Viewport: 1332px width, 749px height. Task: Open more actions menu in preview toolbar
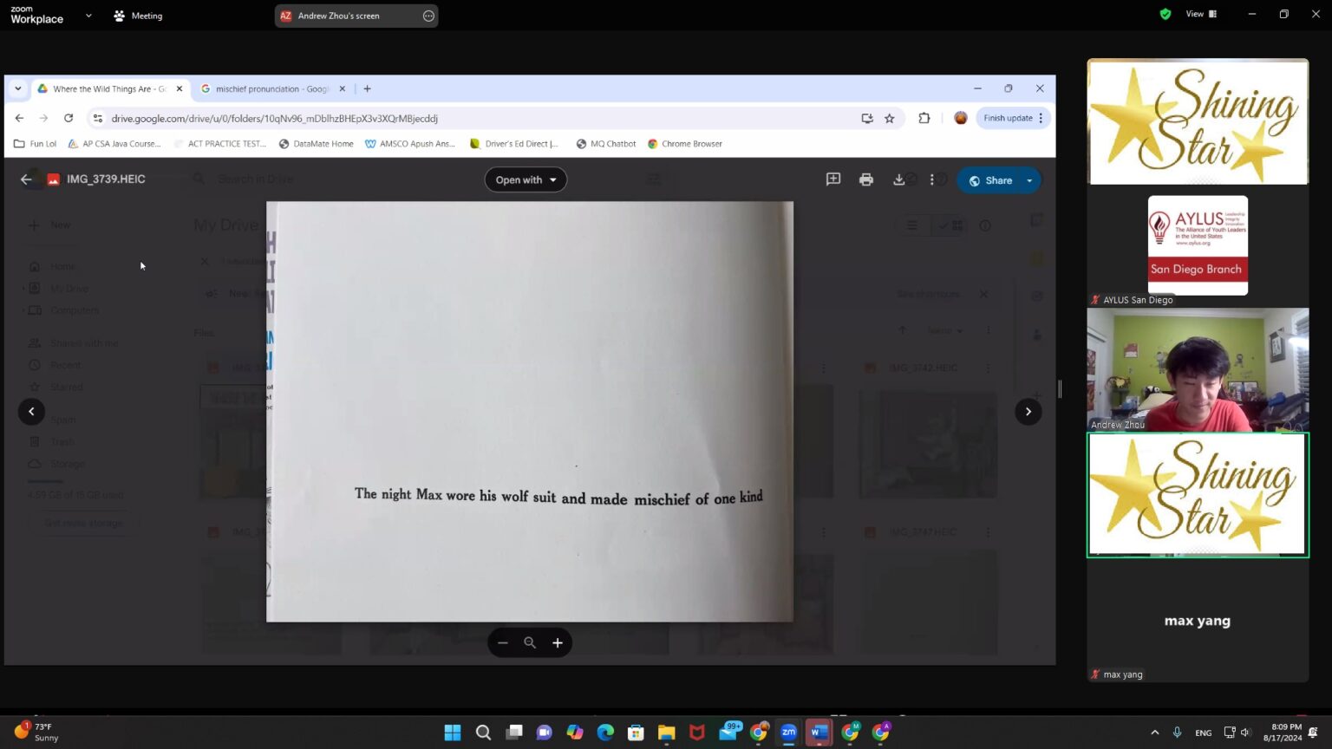point(932,179)
